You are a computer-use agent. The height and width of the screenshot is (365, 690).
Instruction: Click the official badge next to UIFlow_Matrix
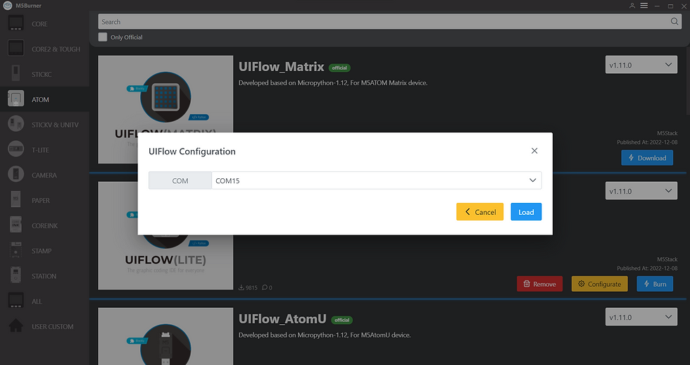(x=339, y=68)
